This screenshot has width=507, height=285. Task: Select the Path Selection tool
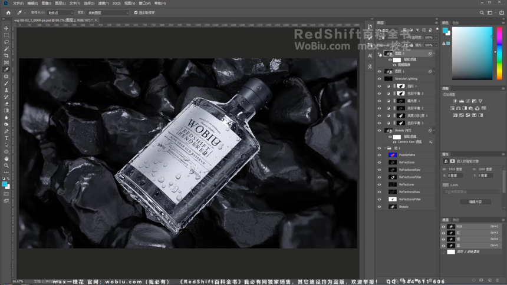click(6, 145)
